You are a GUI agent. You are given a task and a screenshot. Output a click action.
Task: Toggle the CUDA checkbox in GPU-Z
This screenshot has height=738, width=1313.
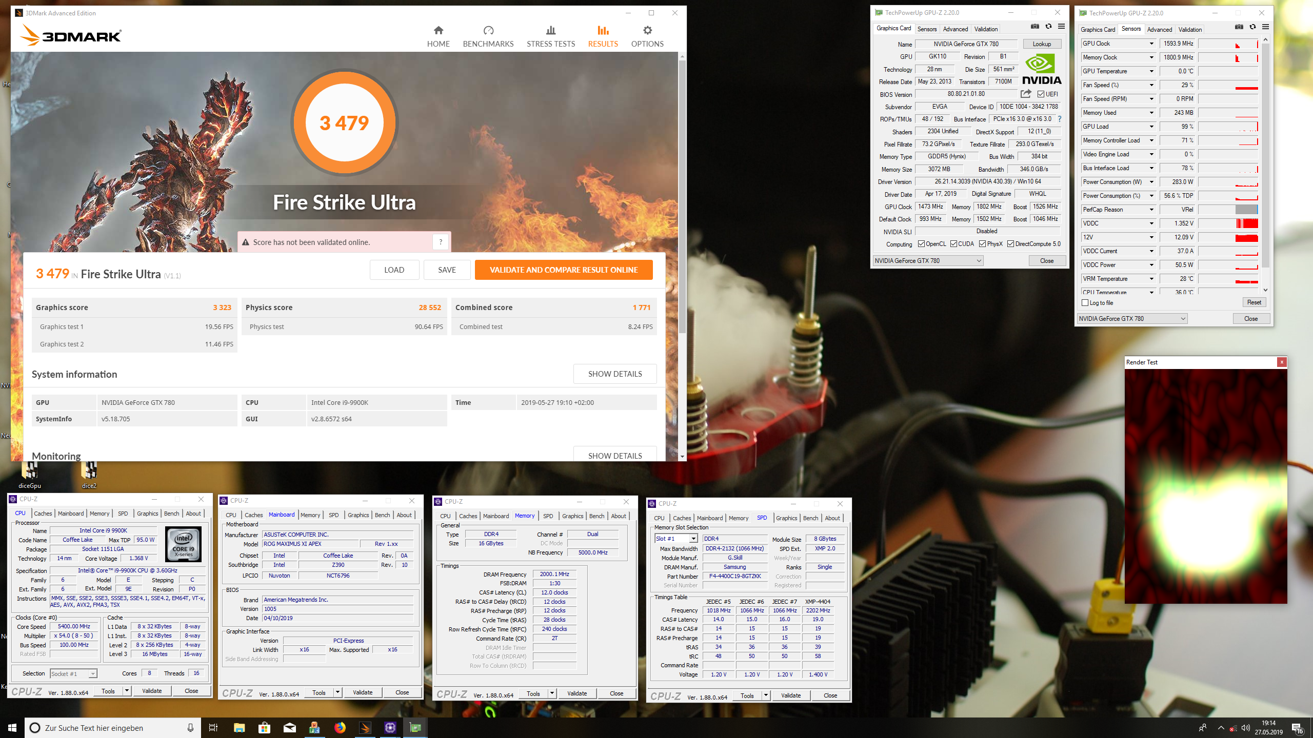953,244
